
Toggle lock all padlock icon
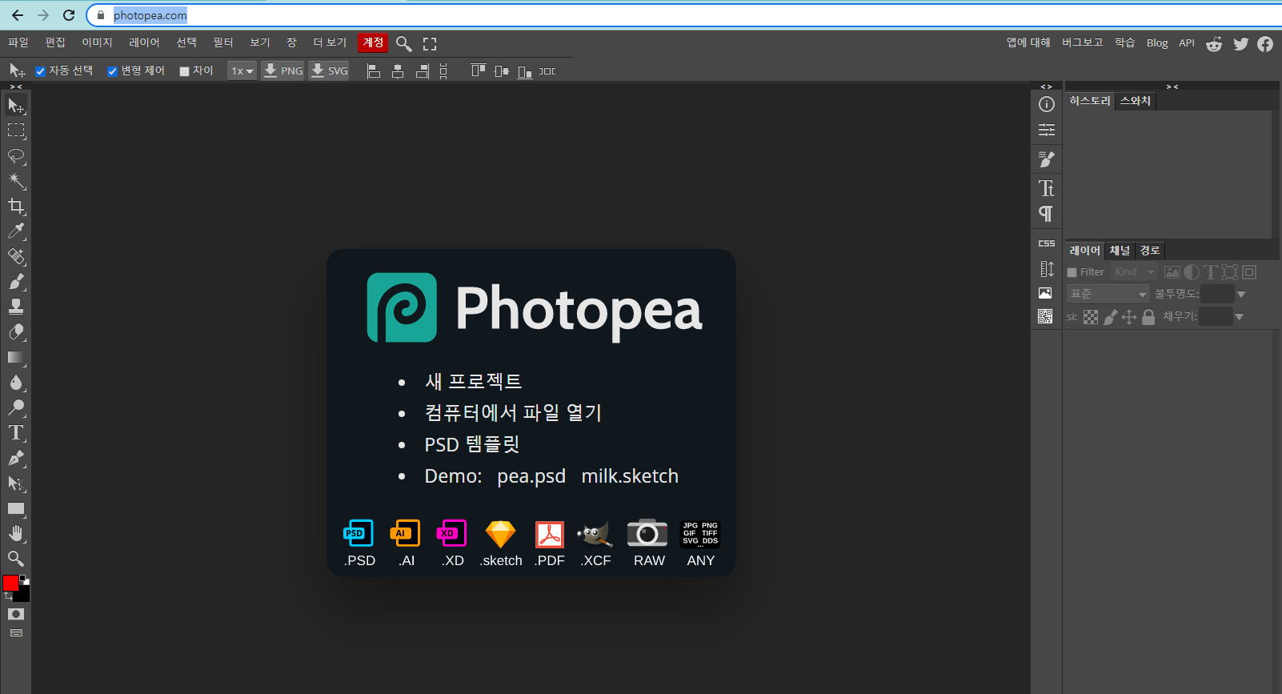click(1148, 317)
